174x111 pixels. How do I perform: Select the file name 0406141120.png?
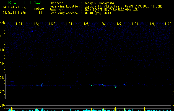pos(14,7)
